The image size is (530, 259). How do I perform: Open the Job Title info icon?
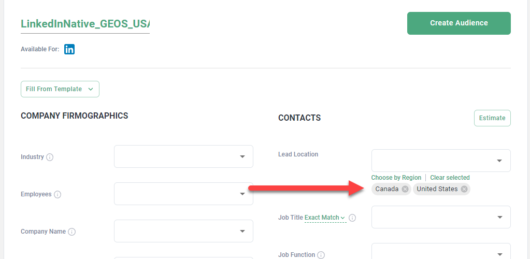coord(352,218)
